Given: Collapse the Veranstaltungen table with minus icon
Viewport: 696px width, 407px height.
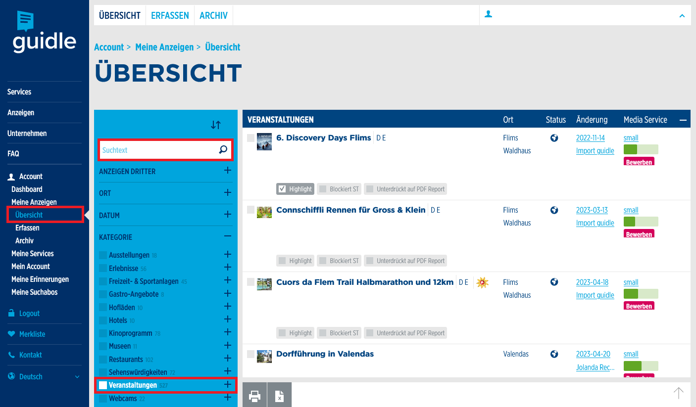Looking at the screenshot, I should coord(683,120).
